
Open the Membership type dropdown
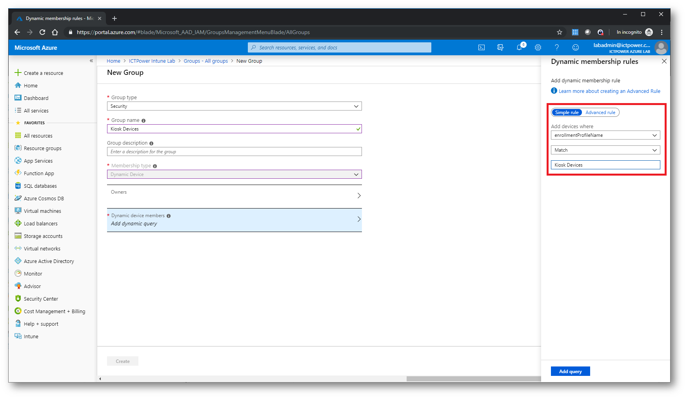(x=234, y=174)
